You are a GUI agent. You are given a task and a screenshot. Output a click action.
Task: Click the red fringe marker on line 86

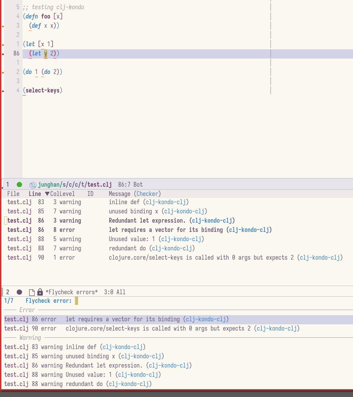coord(3,54)
